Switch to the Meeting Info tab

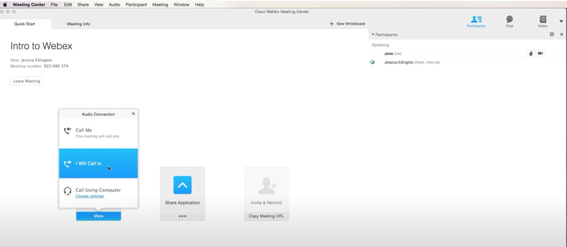pyautogui.click(x=79, y=24)
